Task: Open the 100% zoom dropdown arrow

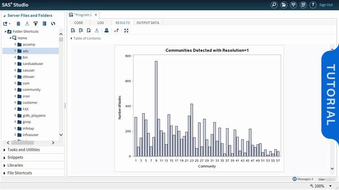Action: pos(330,186)
